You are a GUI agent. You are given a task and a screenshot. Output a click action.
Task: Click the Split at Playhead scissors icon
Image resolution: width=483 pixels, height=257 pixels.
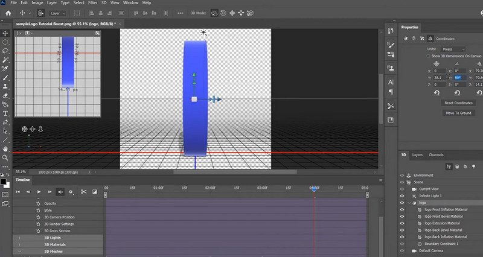click(83, 192)
